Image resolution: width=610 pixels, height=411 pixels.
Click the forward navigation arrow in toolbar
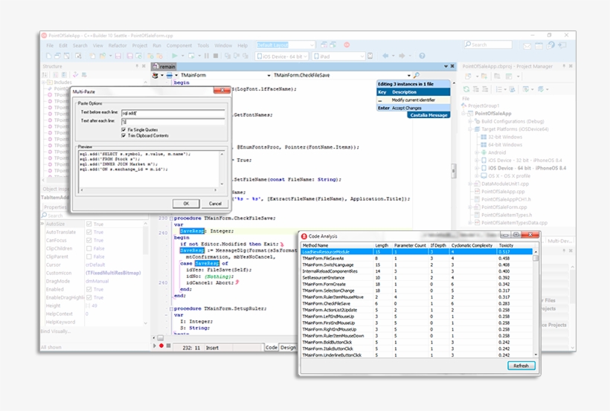[x=402, y=56]
